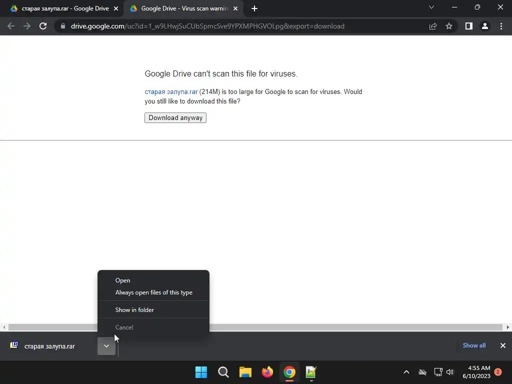This screenshot has height=384, width=512.
Task: Open Windows Search from taskbar
Action: (223, 372)
